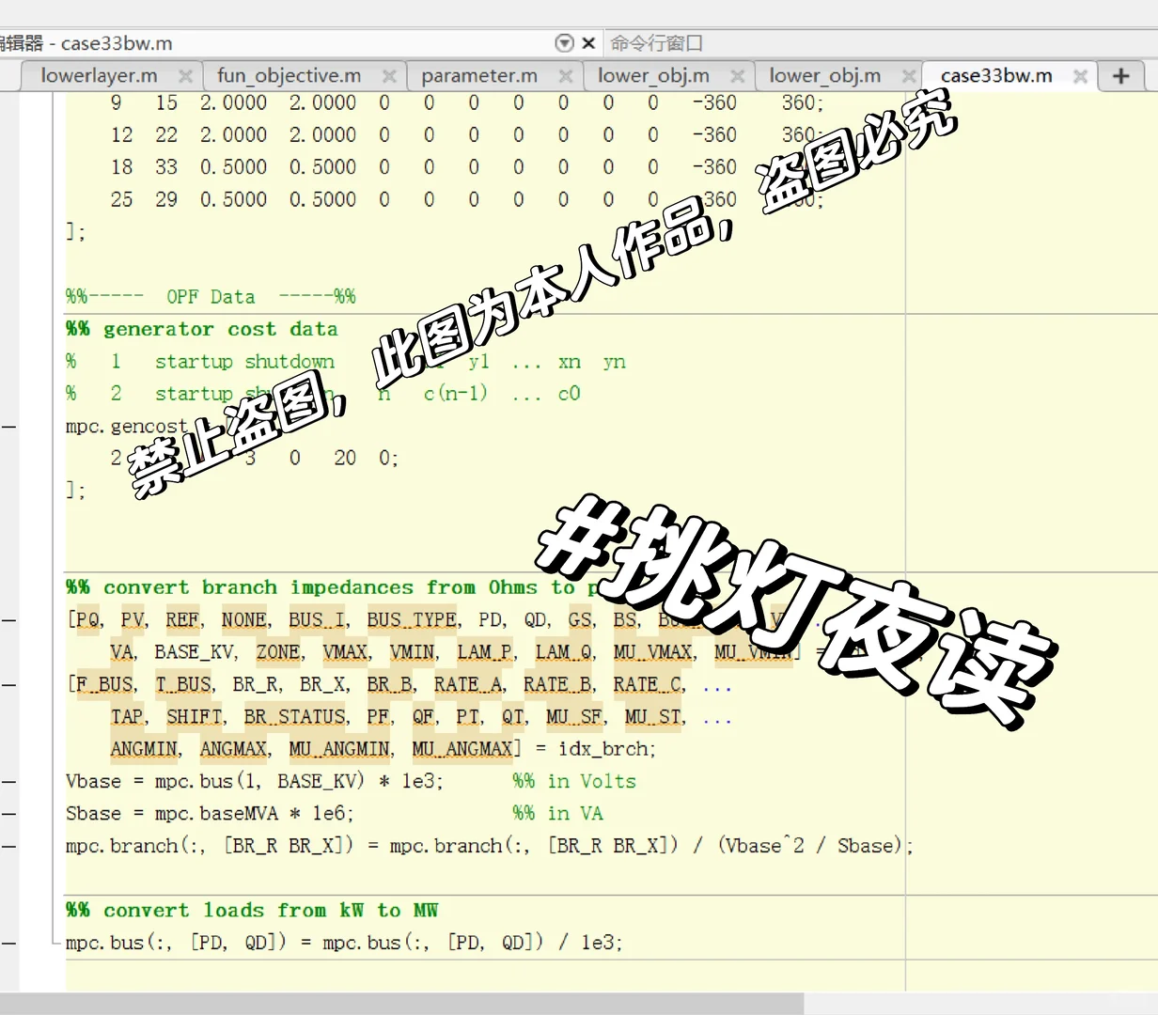Open the fun_objective.m editor tab
The image size is (1158, 1015).
(x=289, y=75)
